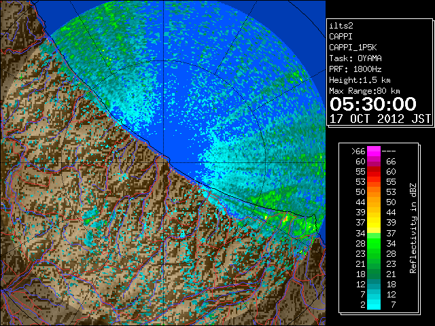Click the '---' legend label
This screenshot has width=435, height=326.
389,151
